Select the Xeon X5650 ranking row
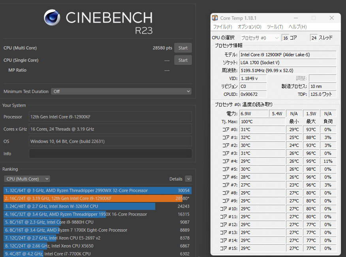 [98, 246]
